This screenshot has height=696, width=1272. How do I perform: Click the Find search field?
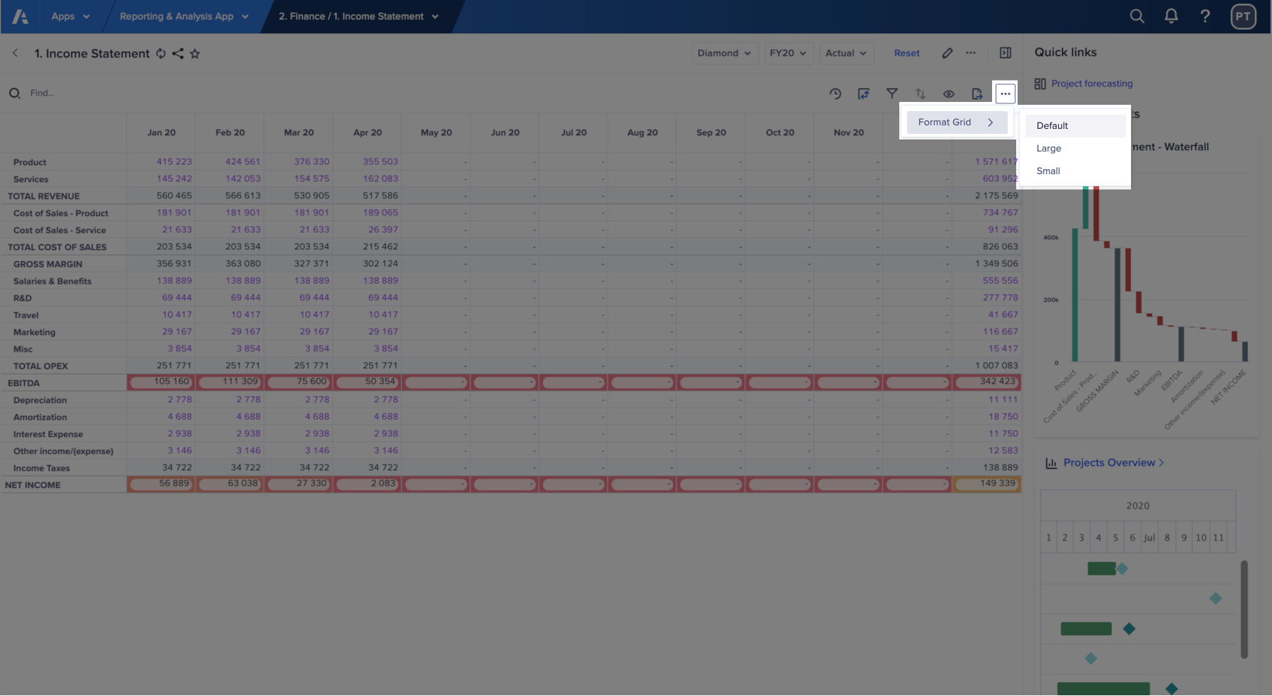tap(43, 93)
